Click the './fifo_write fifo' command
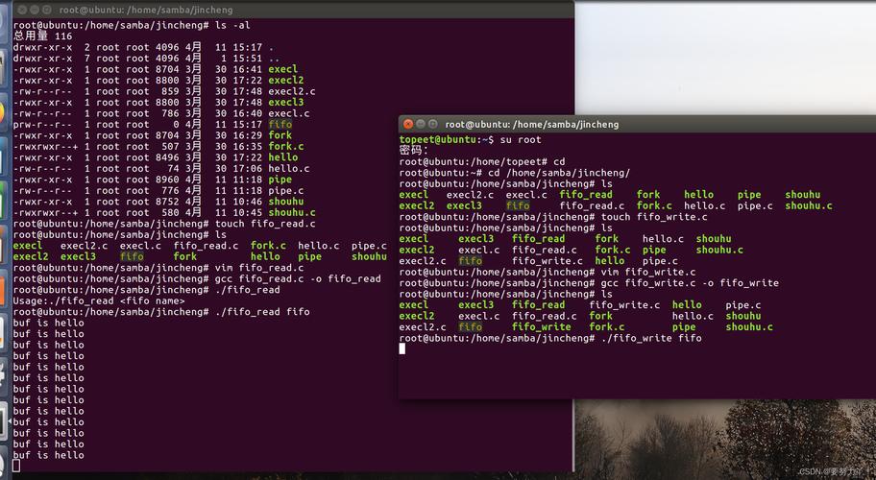 (651, 338)
